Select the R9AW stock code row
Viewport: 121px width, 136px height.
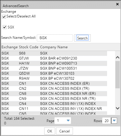coord(54,79)
